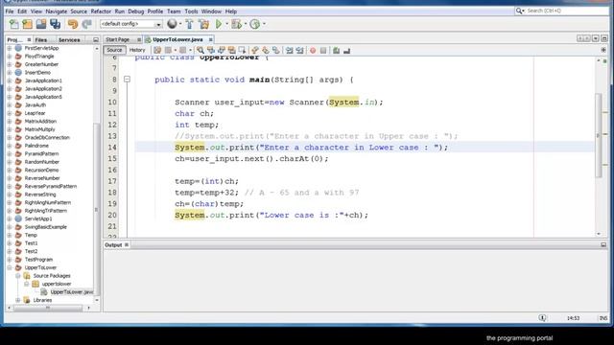Click the Find Previous Occurrence icon
This screenshot has width=614, height=345.
[211, 50]
